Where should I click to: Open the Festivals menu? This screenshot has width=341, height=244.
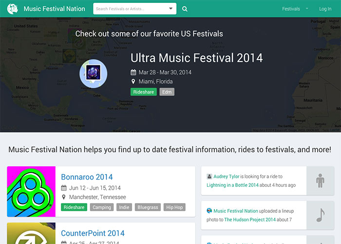pos(291,9)
